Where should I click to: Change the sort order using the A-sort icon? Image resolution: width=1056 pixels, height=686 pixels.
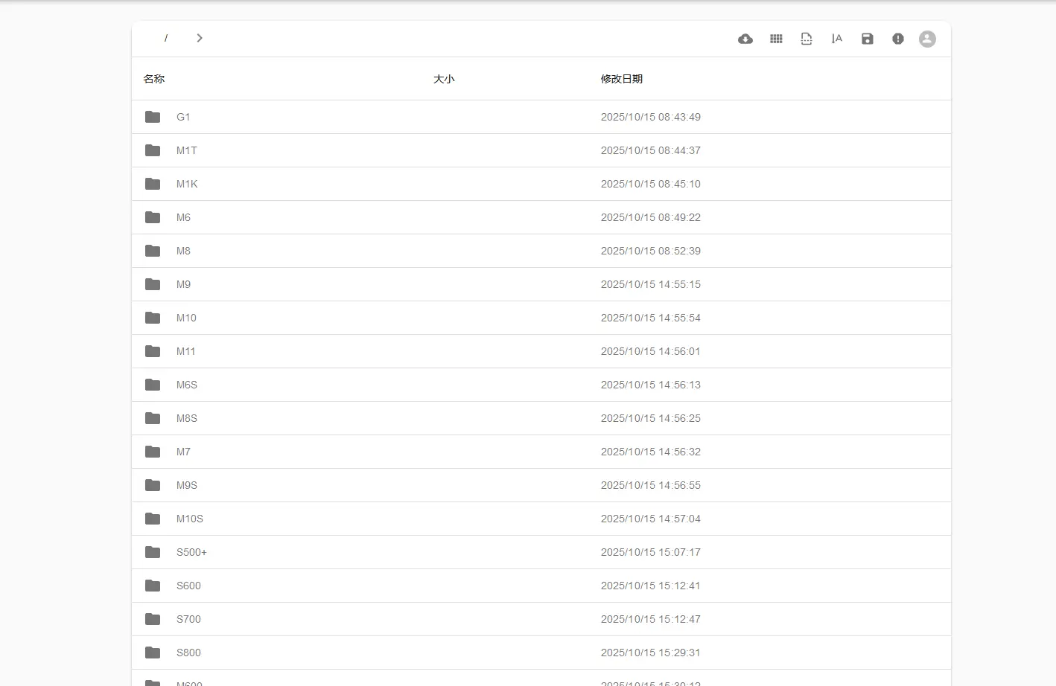pos(836,38)
